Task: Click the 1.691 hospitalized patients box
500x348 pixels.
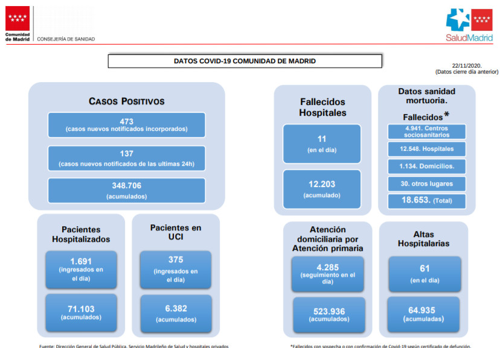Action: tap(81, 270)
